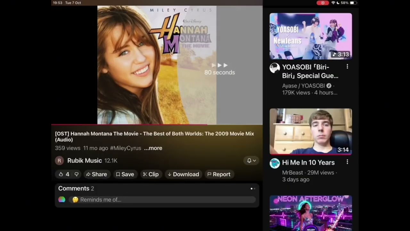Tap the Hannah Montana album art in player
Screen dimensions: 410x231
157,65
